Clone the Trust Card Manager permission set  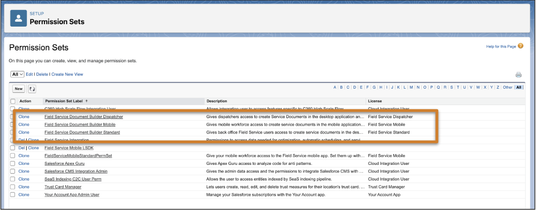click(24, 187)
